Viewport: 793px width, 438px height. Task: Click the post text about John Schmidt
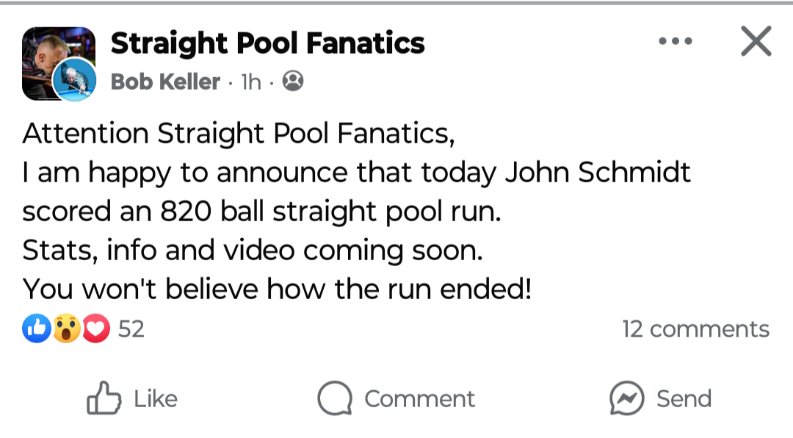tap(356, 174)
